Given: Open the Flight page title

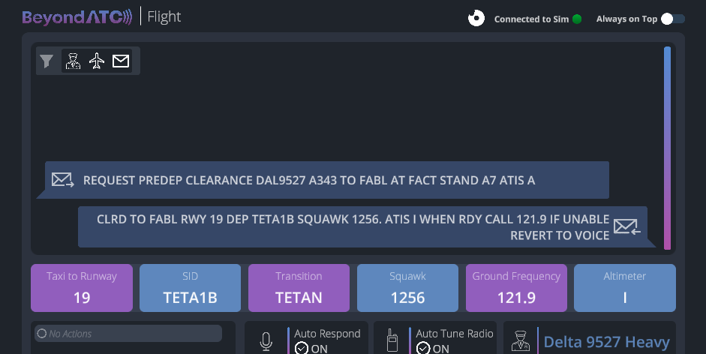Looking at the screenshot, I should click(x=164, y=16).
